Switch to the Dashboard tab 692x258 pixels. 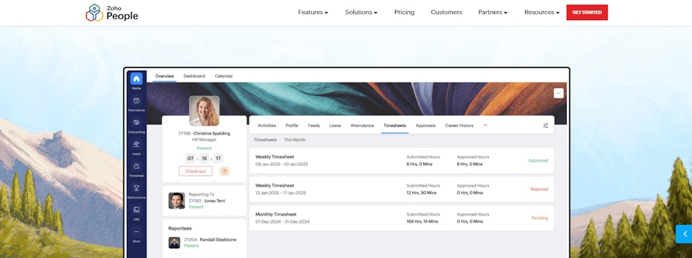[x=194, y=76]
